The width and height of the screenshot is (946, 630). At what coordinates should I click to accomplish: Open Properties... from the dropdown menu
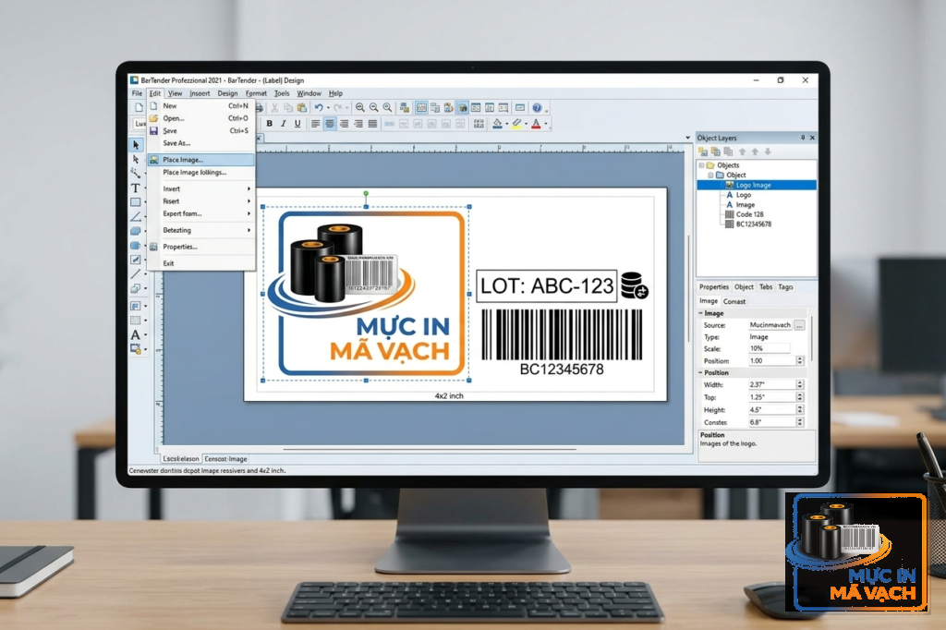(x=180, y=247)
